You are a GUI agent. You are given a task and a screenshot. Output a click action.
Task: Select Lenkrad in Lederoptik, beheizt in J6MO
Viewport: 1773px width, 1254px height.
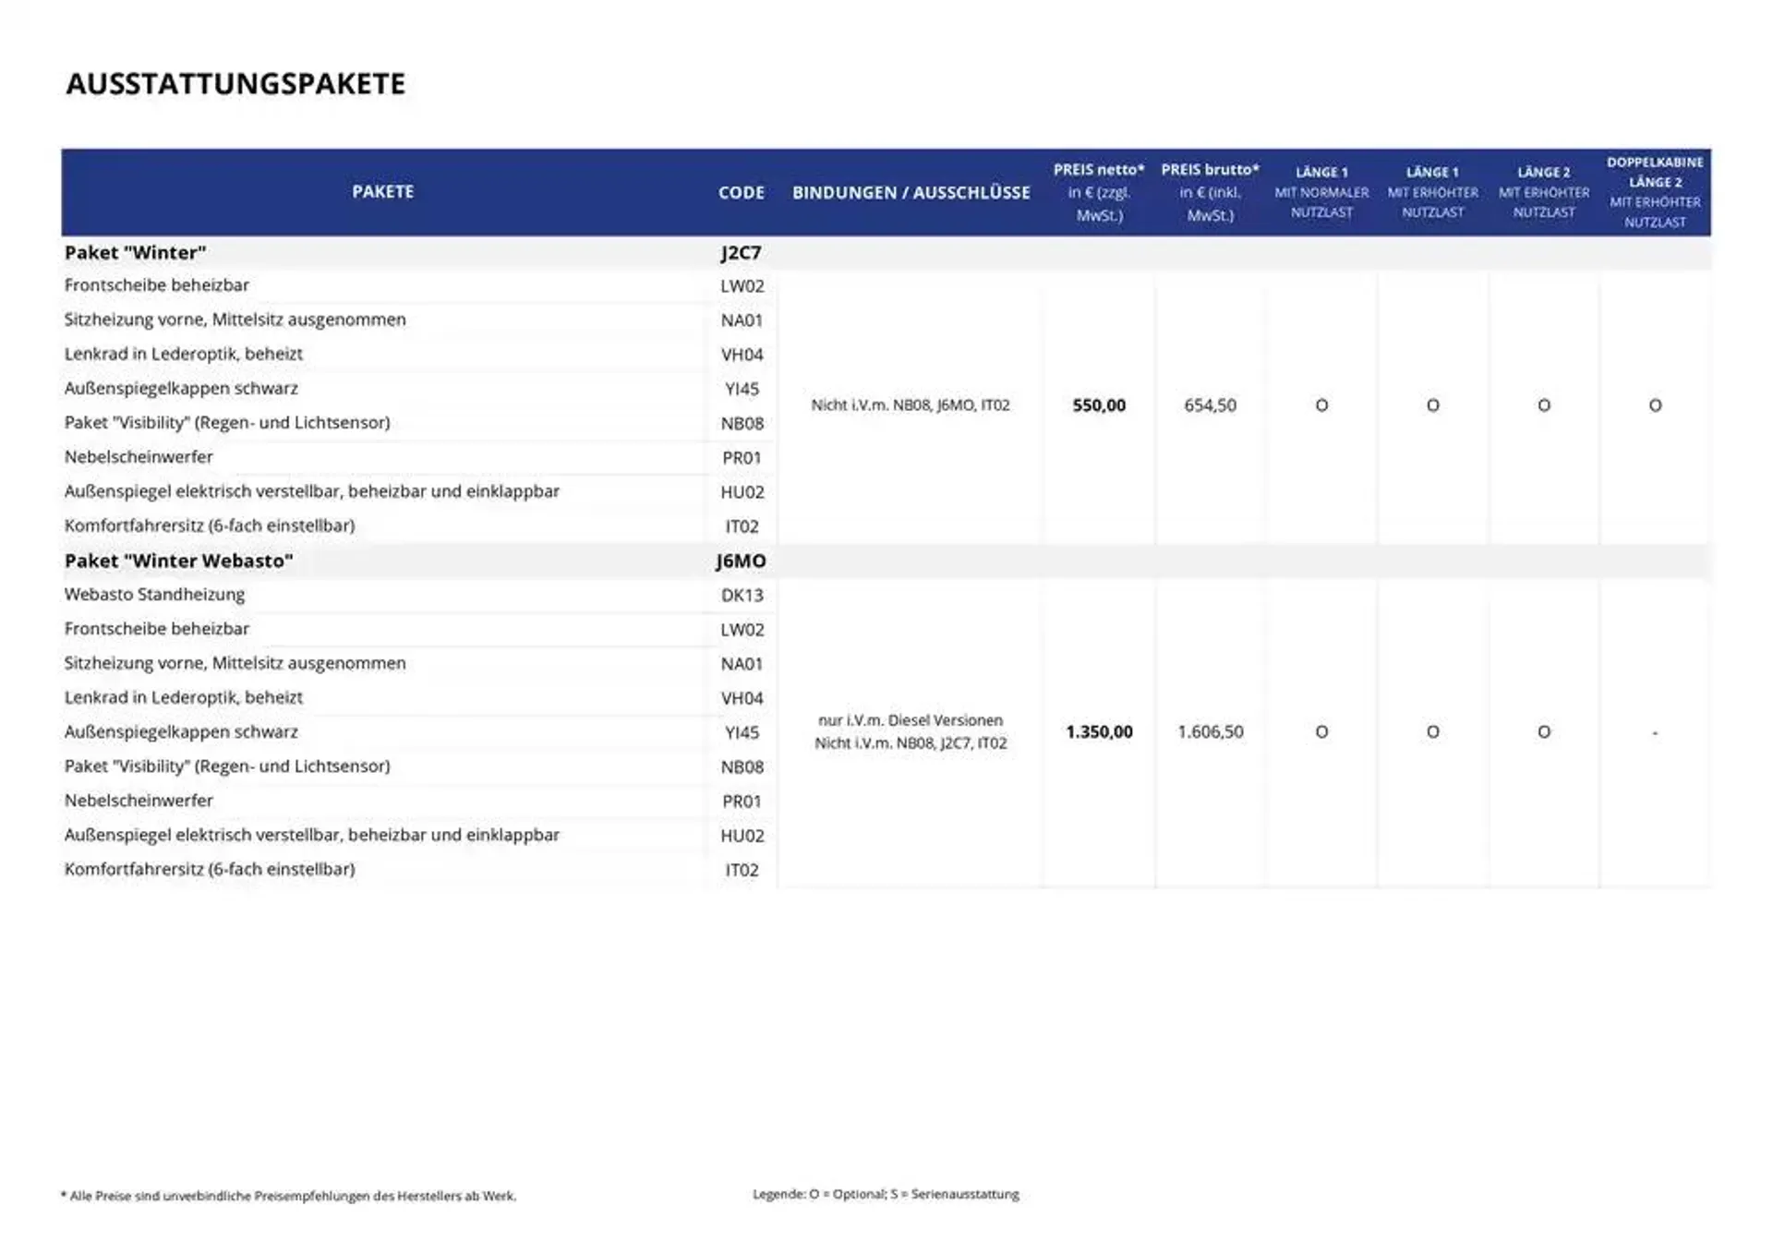[x=183, y=697]
